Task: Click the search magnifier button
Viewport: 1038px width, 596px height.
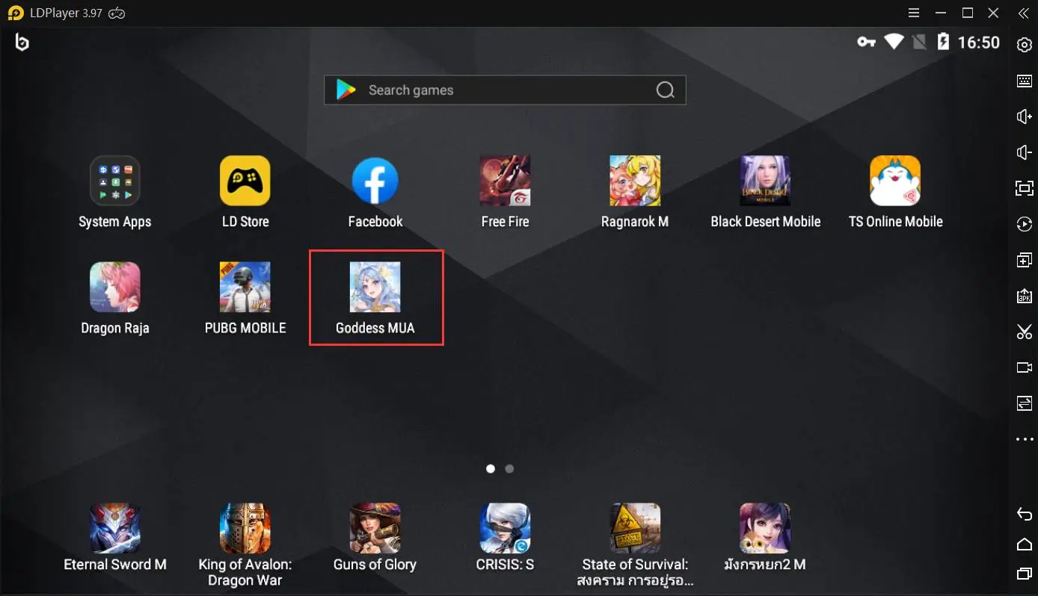Action: (x=665, y=90)
